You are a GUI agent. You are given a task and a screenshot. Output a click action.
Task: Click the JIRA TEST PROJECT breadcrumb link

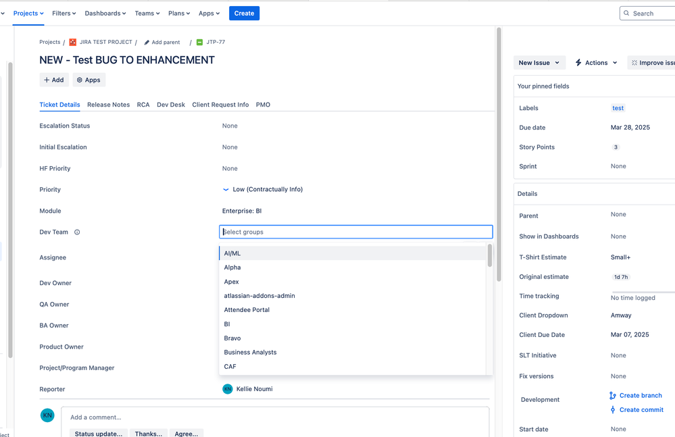pyautogui.click(x=106, y=42)
